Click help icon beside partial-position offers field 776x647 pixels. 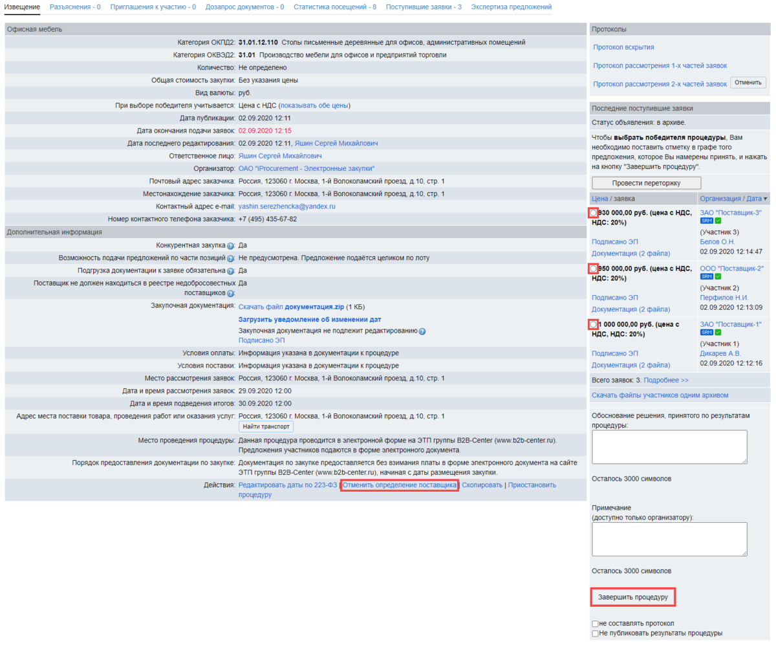click(230, 258)
